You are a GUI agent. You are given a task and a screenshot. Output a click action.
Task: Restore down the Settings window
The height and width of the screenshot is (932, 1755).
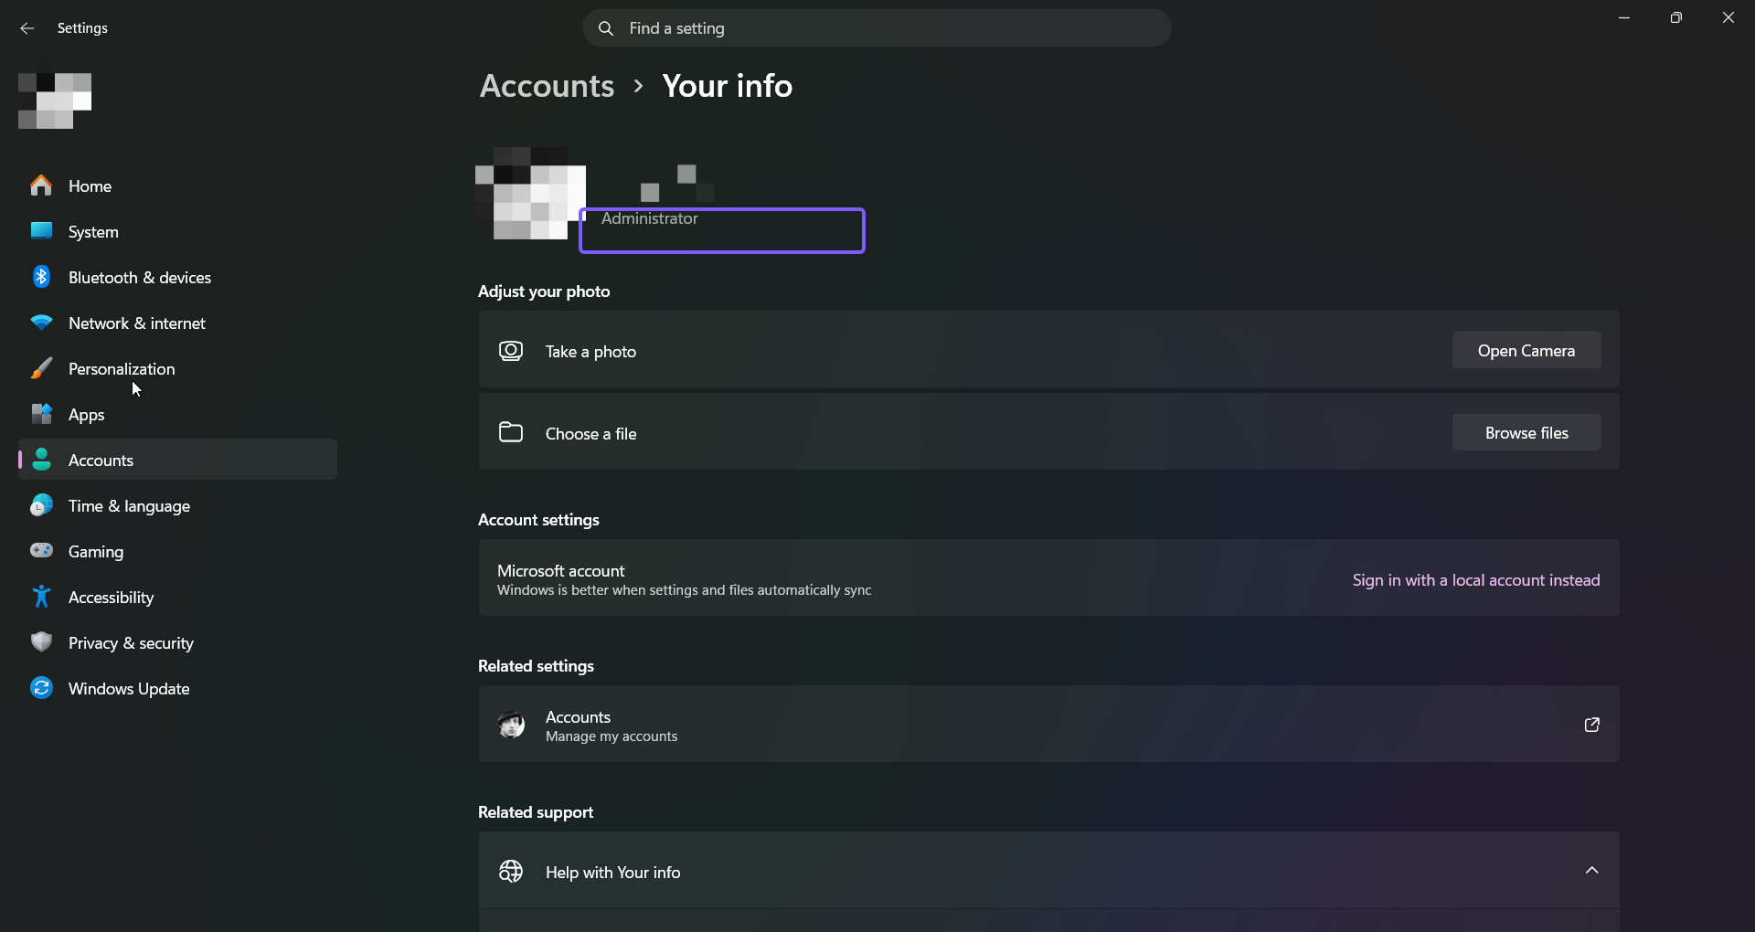coord(1675,17)
